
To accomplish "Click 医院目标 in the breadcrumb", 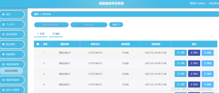I will click(x=47, y=14).
